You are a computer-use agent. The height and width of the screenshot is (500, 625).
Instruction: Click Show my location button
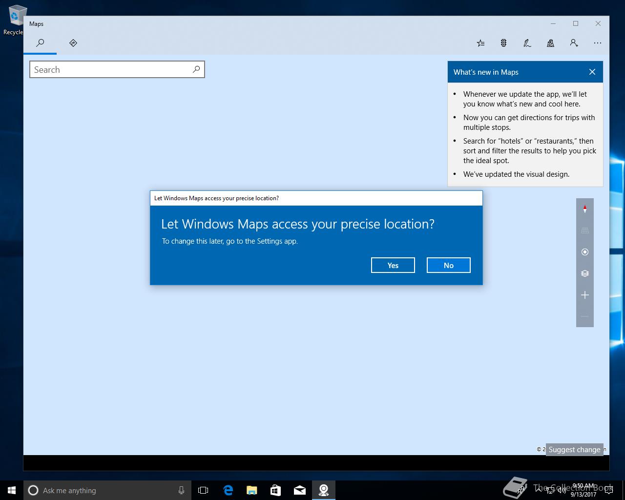click(x=585, y=252)
